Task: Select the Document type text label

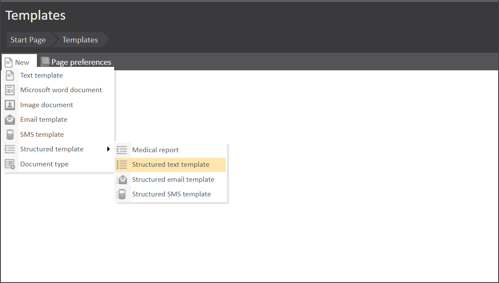Action: click(x=44, y=164)
